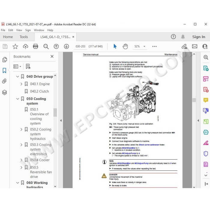Image resolution: width=210 pixels, height=210 pixels.
Task: Expand 050.5 Reversible fan drive
Action: pyautogui.click(x=21, y=167)
